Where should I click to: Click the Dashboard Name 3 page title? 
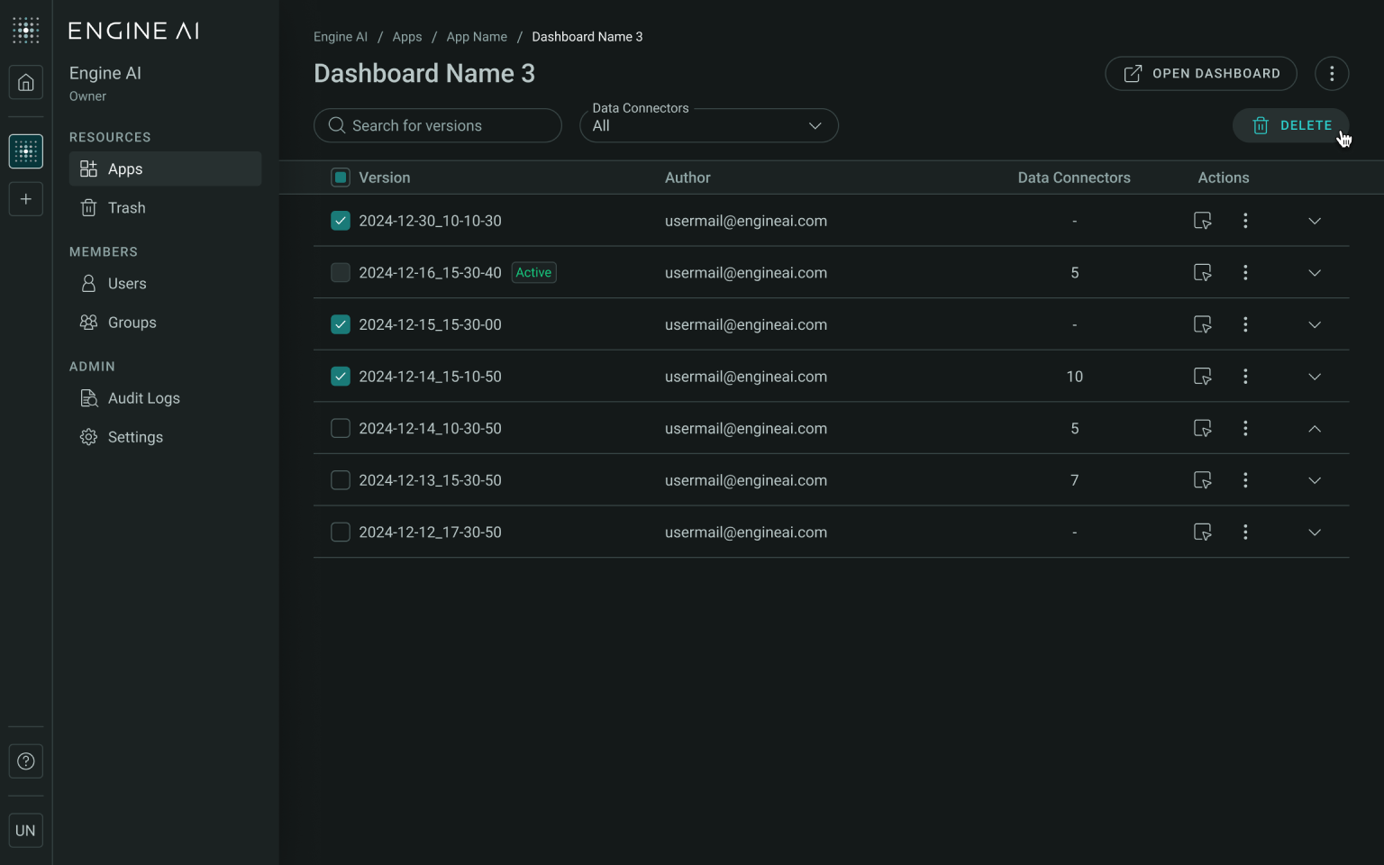[424, 74]
